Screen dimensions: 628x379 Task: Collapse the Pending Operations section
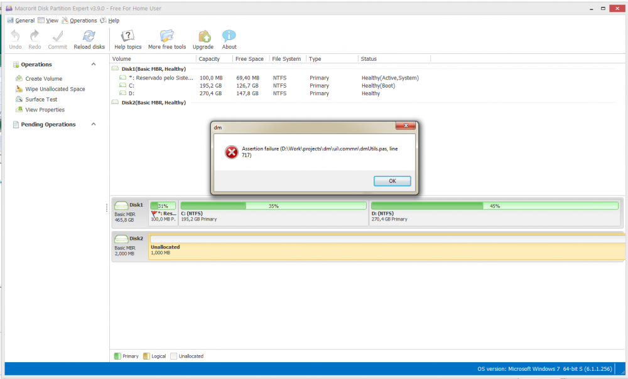tap(94, 125)
